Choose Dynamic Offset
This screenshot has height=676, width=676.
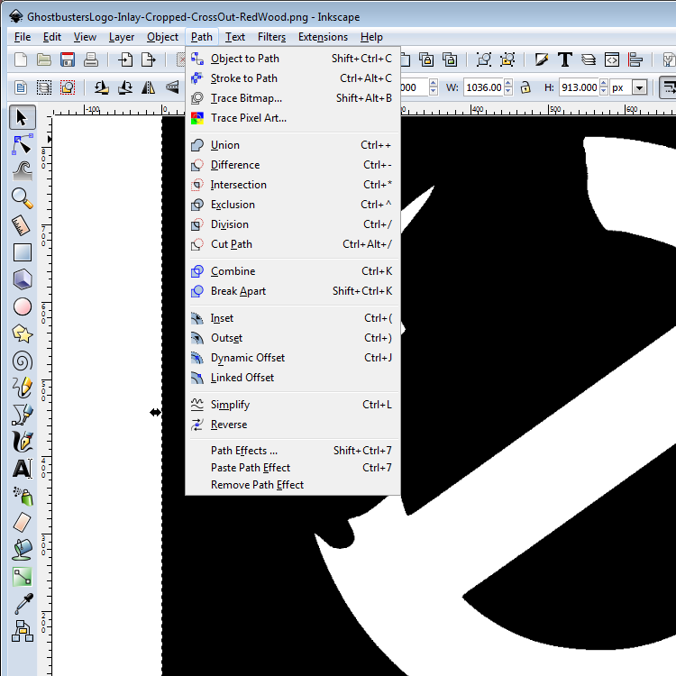point(292,358)
